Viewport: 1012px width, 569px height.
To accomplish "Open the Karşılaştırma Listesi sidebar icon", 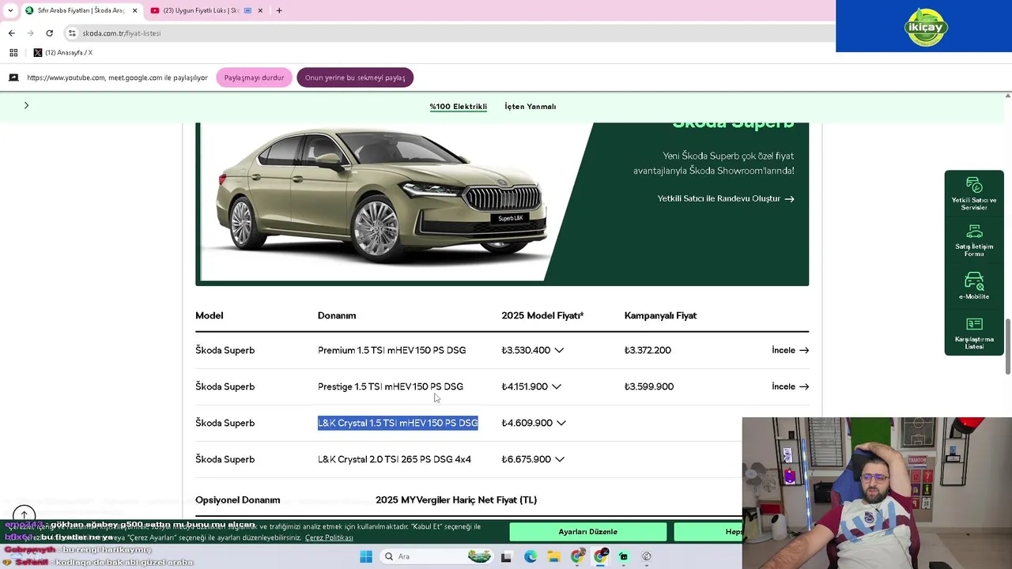I will tap(974, 333).
